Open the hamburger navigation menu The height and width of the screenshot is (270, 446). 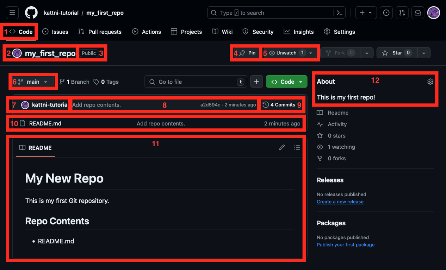[12, 13]
